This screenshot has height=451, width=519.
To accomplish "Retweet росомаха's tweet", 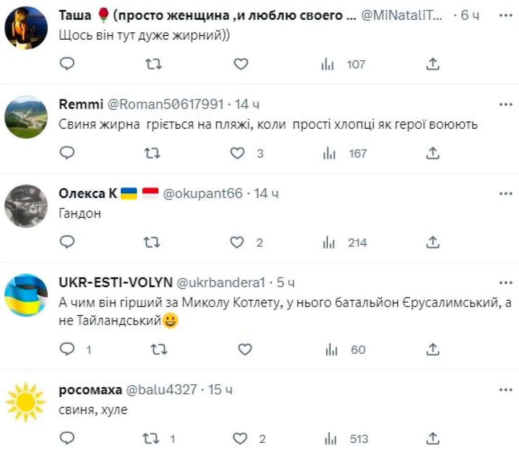I will coord(151,439).
